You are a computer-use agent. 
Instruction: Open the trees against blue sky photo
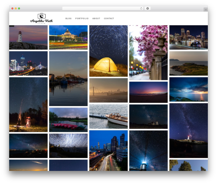coord(189,165)
